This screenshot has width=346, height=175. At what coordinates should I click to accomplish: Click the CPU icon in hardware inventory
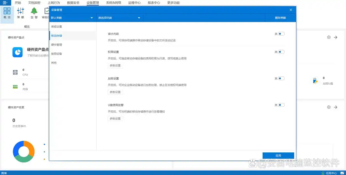point(15,72)
